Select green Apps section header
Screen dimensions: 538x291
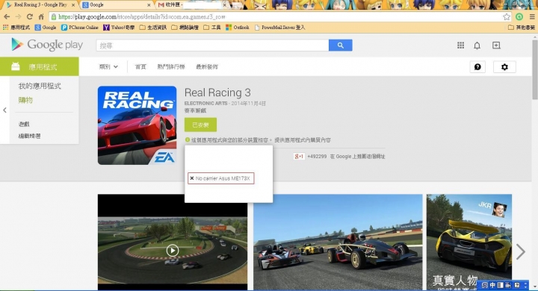(40, 66)
